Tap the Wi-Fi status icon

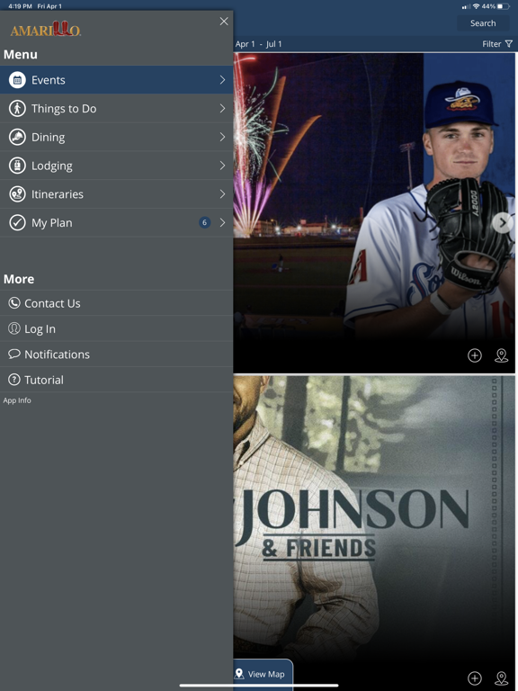(x=476, y=6)
